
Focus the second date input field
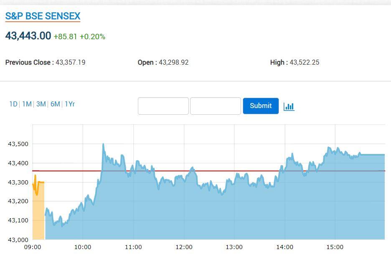pos(216,106)
